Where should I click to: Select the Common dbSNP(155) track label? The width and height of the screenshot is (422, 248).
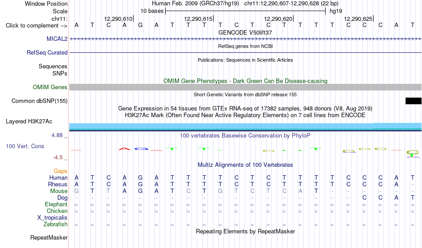pos(39,101)
